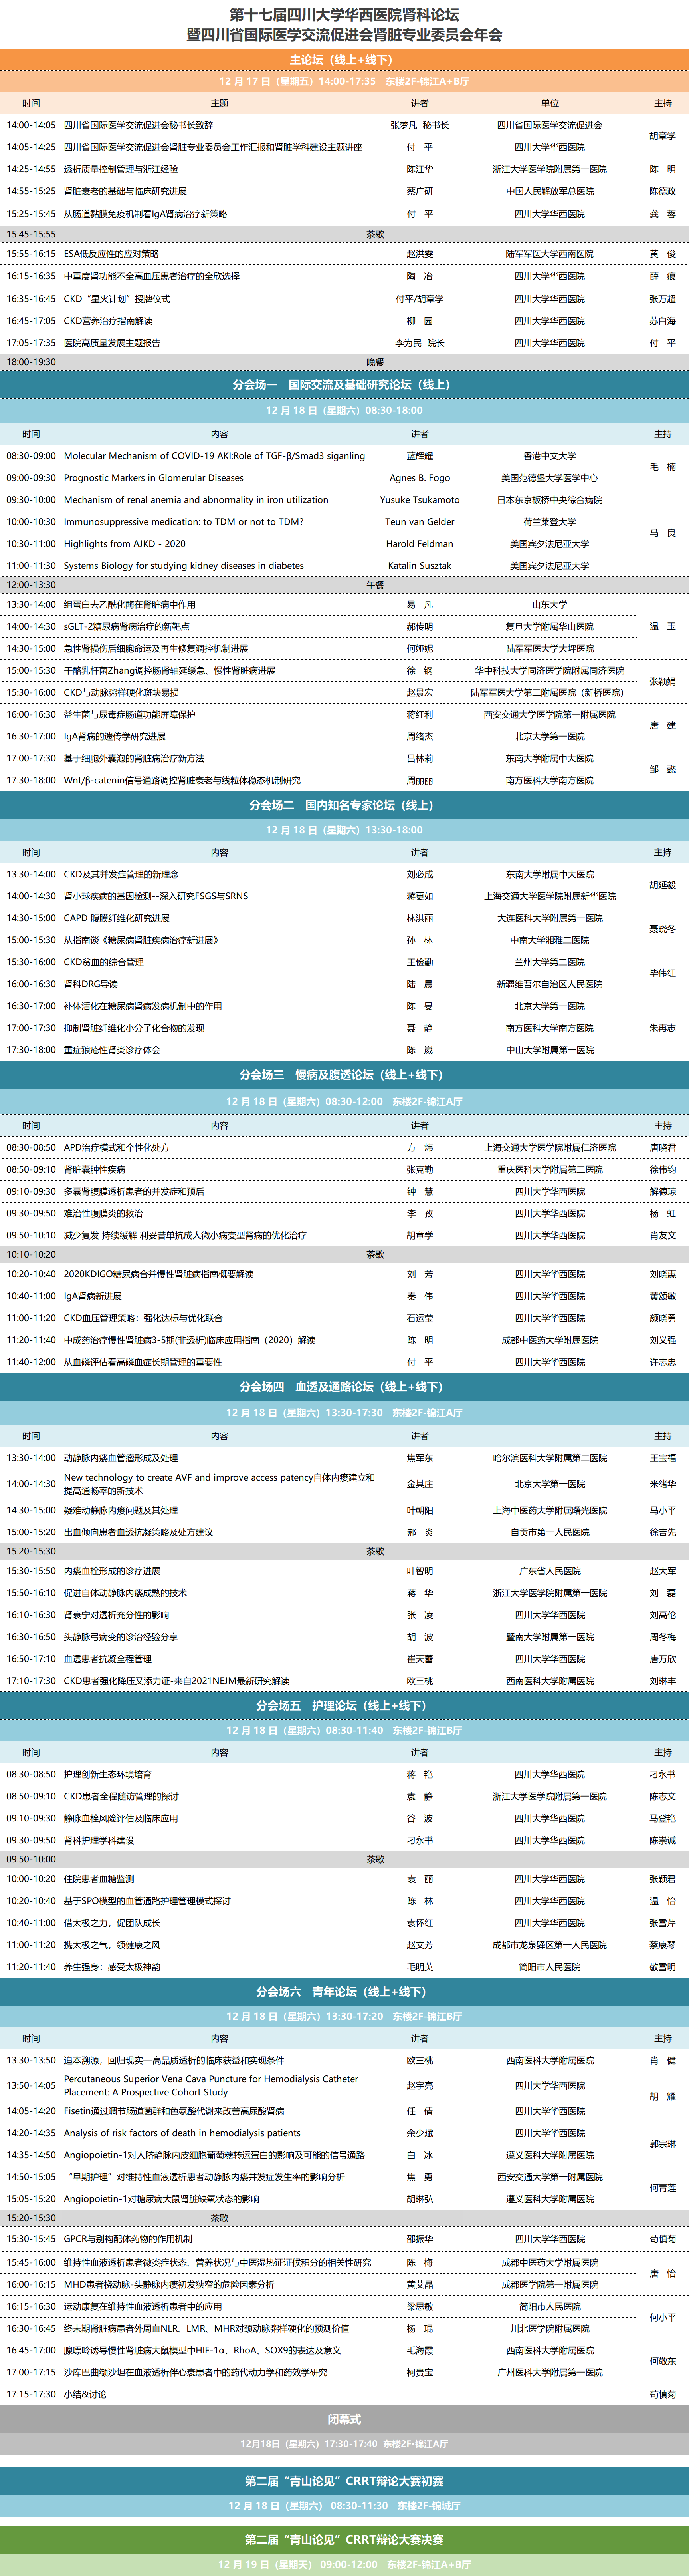Click unit "广东省人民医院"
The image size is (689, 2576).
pyautogui.click(x=550, y=1571)
